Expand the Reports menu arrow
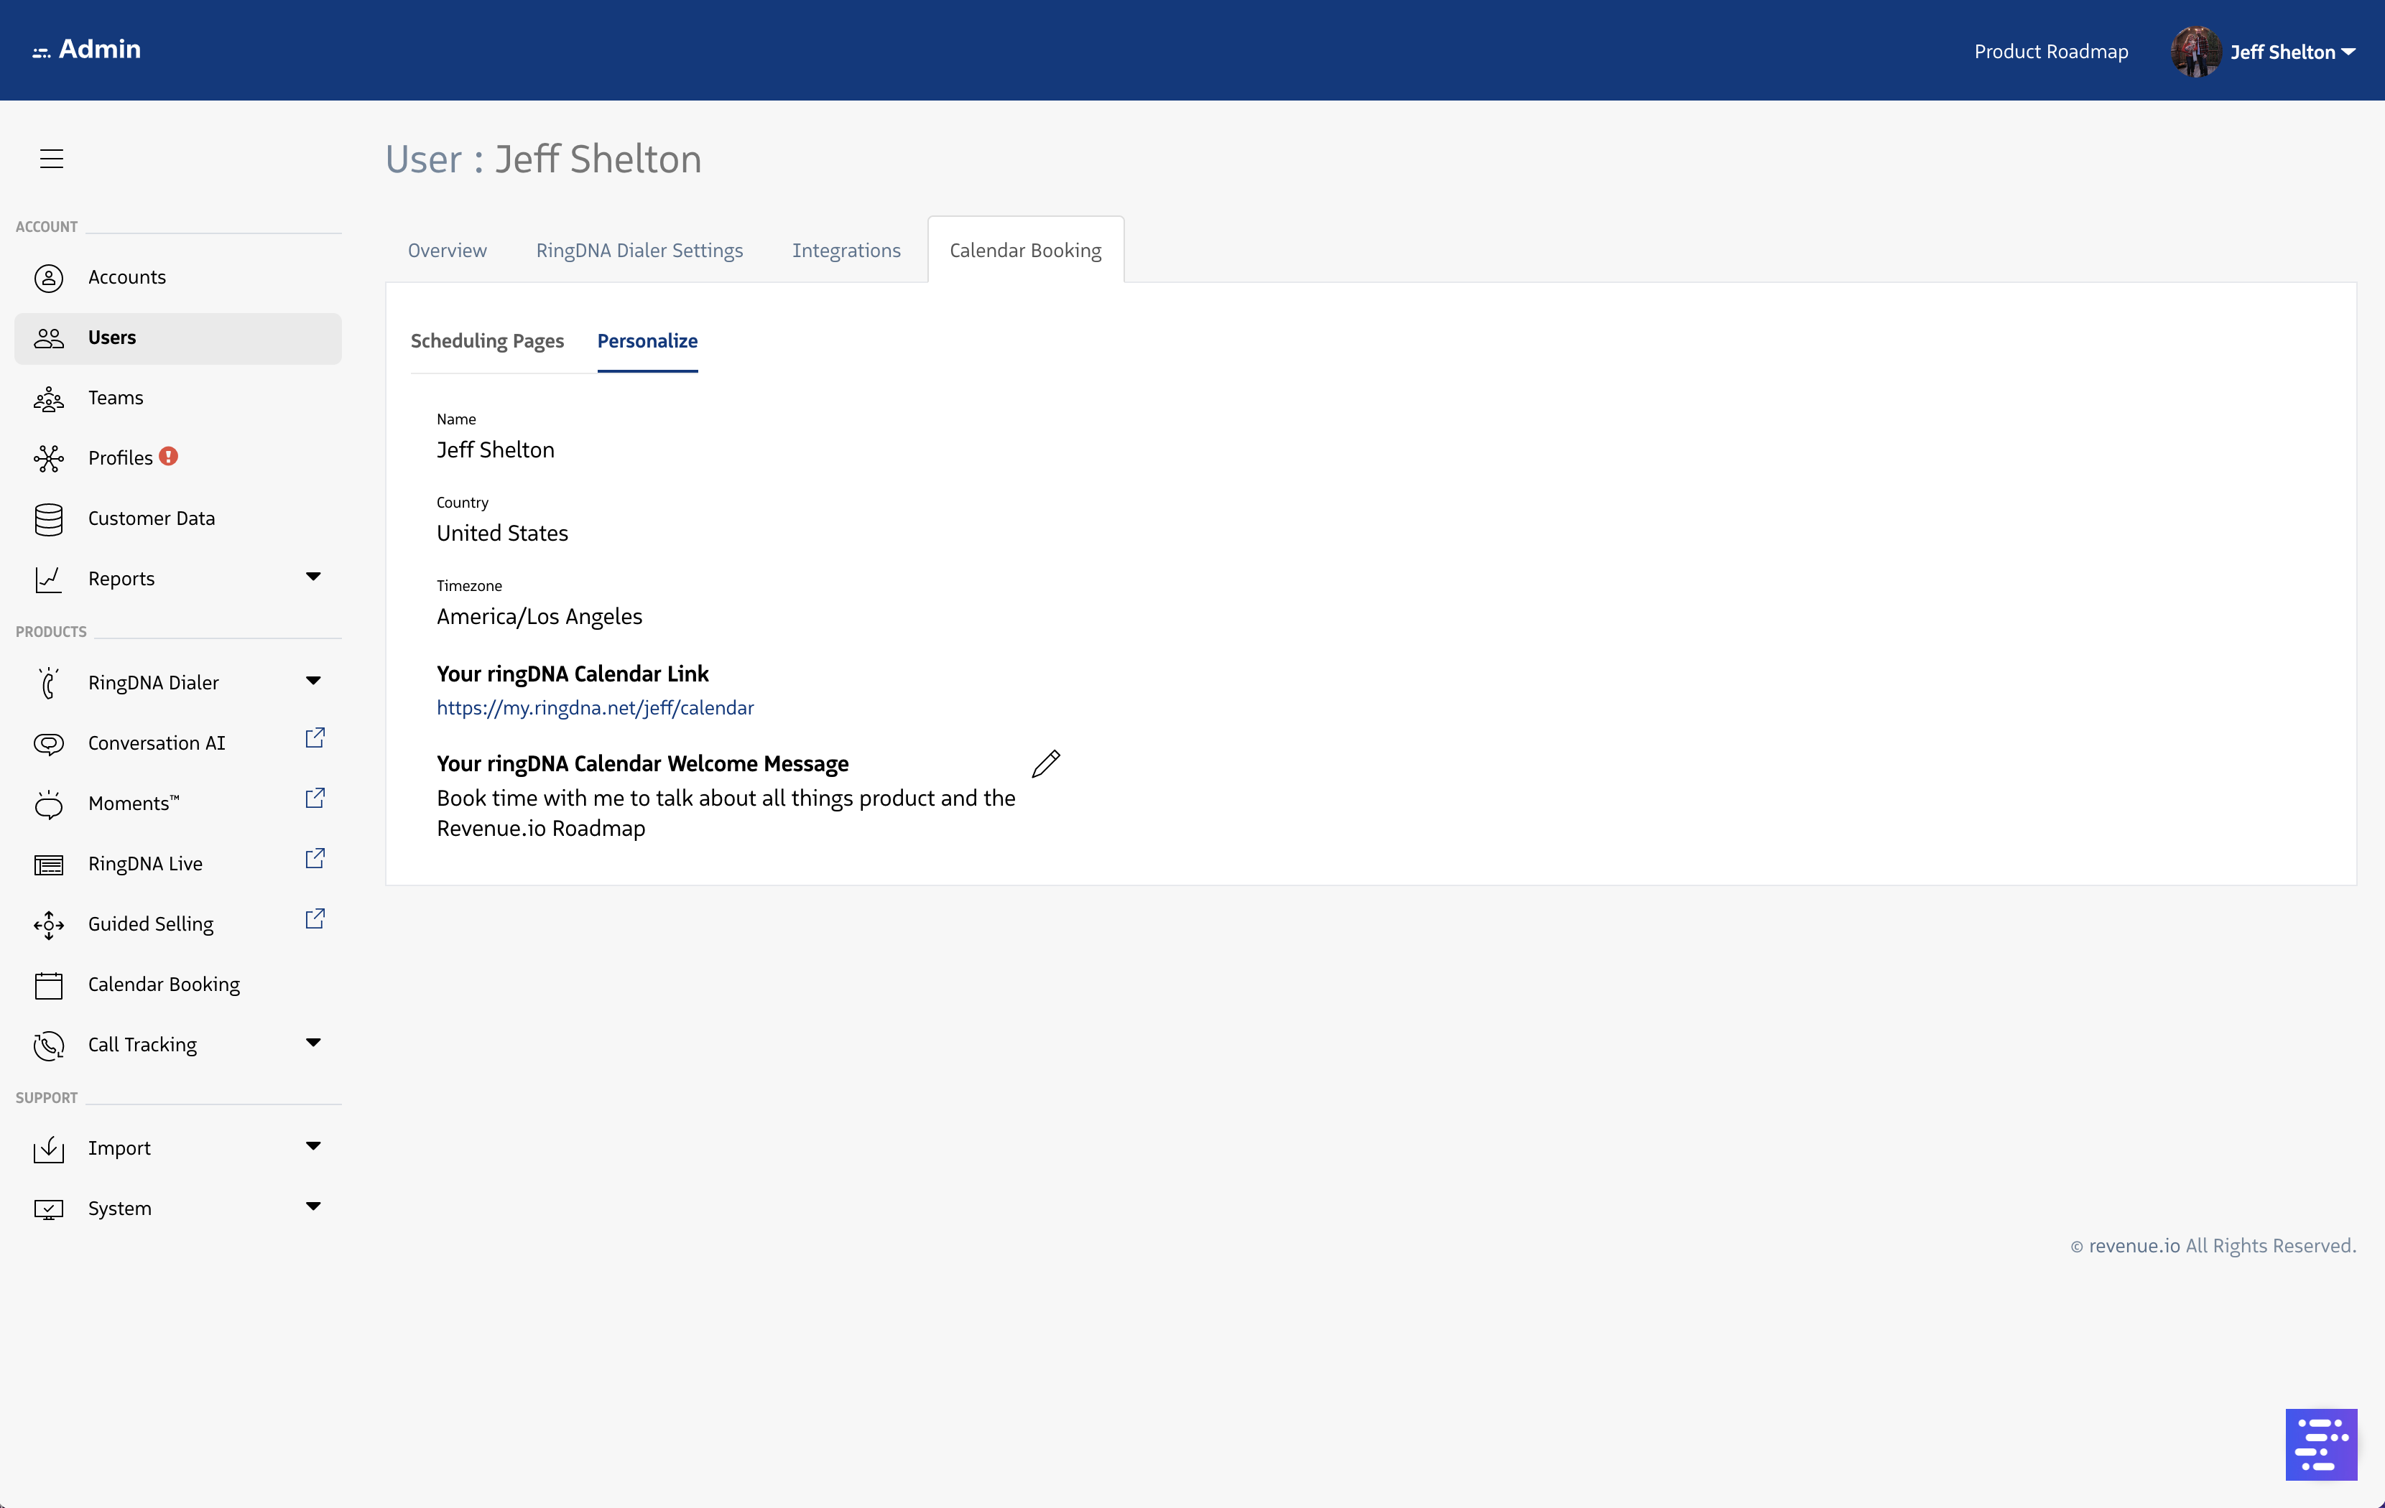This screenshot has width=2385, height=1508. [x=313, y=576]
